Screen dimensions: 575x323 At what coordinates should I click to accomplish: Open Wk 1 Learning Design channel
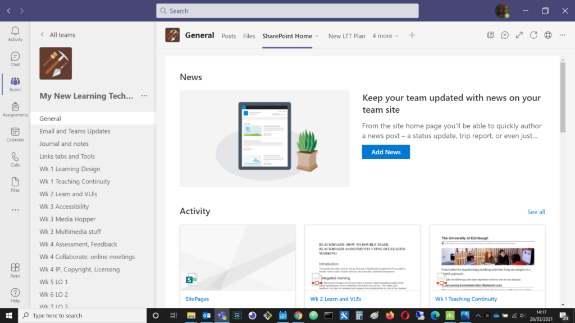(x=94, y=169)
